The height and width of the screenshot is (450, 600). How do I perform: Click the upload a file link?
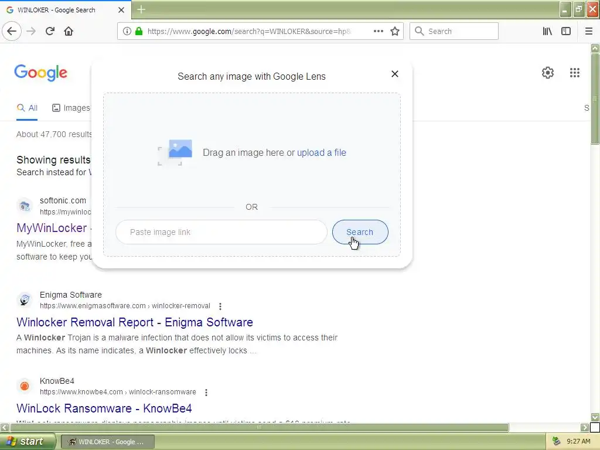[x=322, y=153]
